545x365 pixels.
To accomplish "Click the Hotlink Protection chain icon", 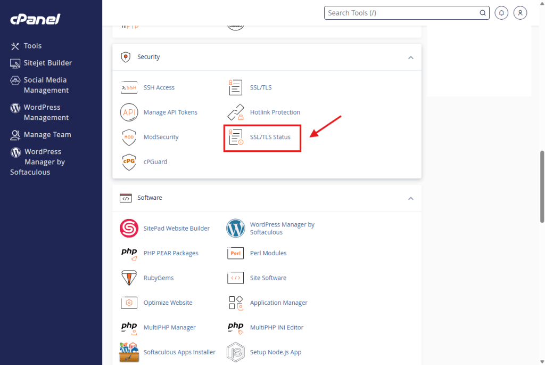I will tap(235, 112).
